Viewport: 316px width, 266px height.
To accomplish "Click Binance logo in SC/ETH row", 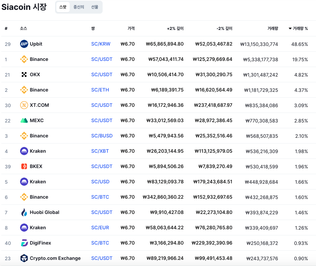I will pyautogui.click(x=24, y=90).
